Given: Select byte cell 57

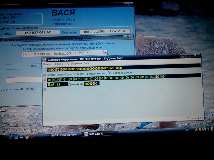Looking at the screenshot, I should coord(91,79).
